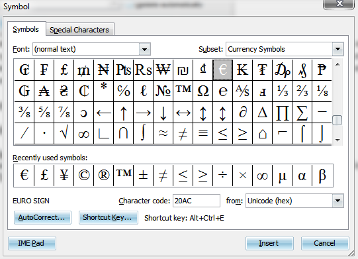Click the symbol grid scroll up arrow

pyautogui.click(x=337, y=64)
